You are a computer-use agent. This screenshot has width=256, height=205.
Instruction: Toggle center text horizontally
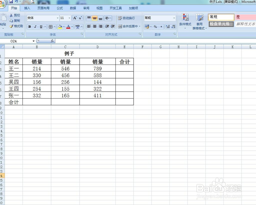pyautogui.click(x=95, y=26)
